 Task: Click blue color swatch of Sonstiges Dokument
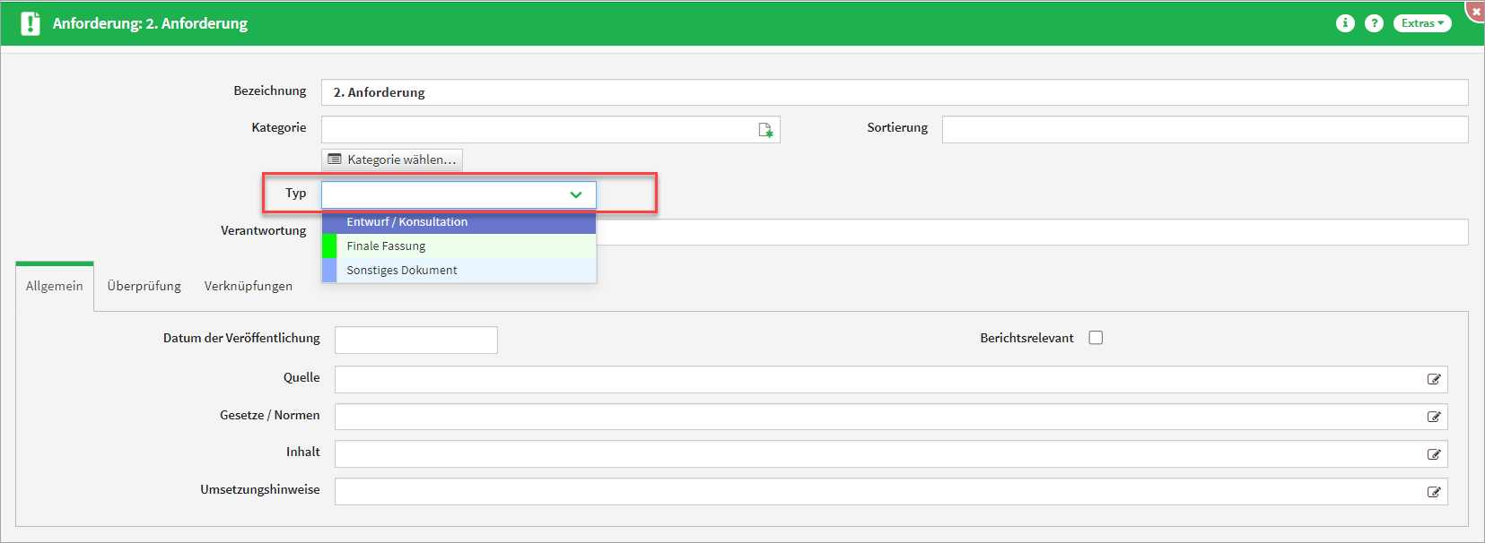[x=329, y=270]
